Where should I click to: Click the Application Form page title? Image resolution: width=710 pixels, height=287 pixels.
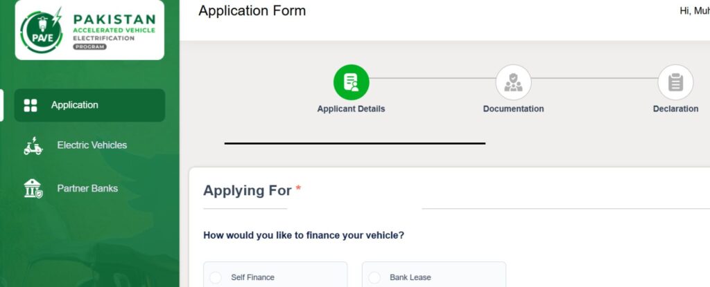coord(252,11)
